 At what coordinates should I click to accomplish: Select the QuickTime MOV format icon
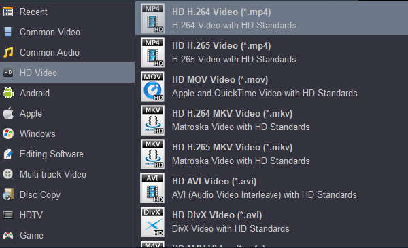click(x=152, y=86)
